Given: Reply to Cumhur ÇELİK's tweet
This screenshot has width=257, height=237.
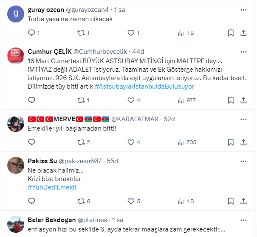Looking at the screenshot, I should pyautogui.click(x=31, y=100).
